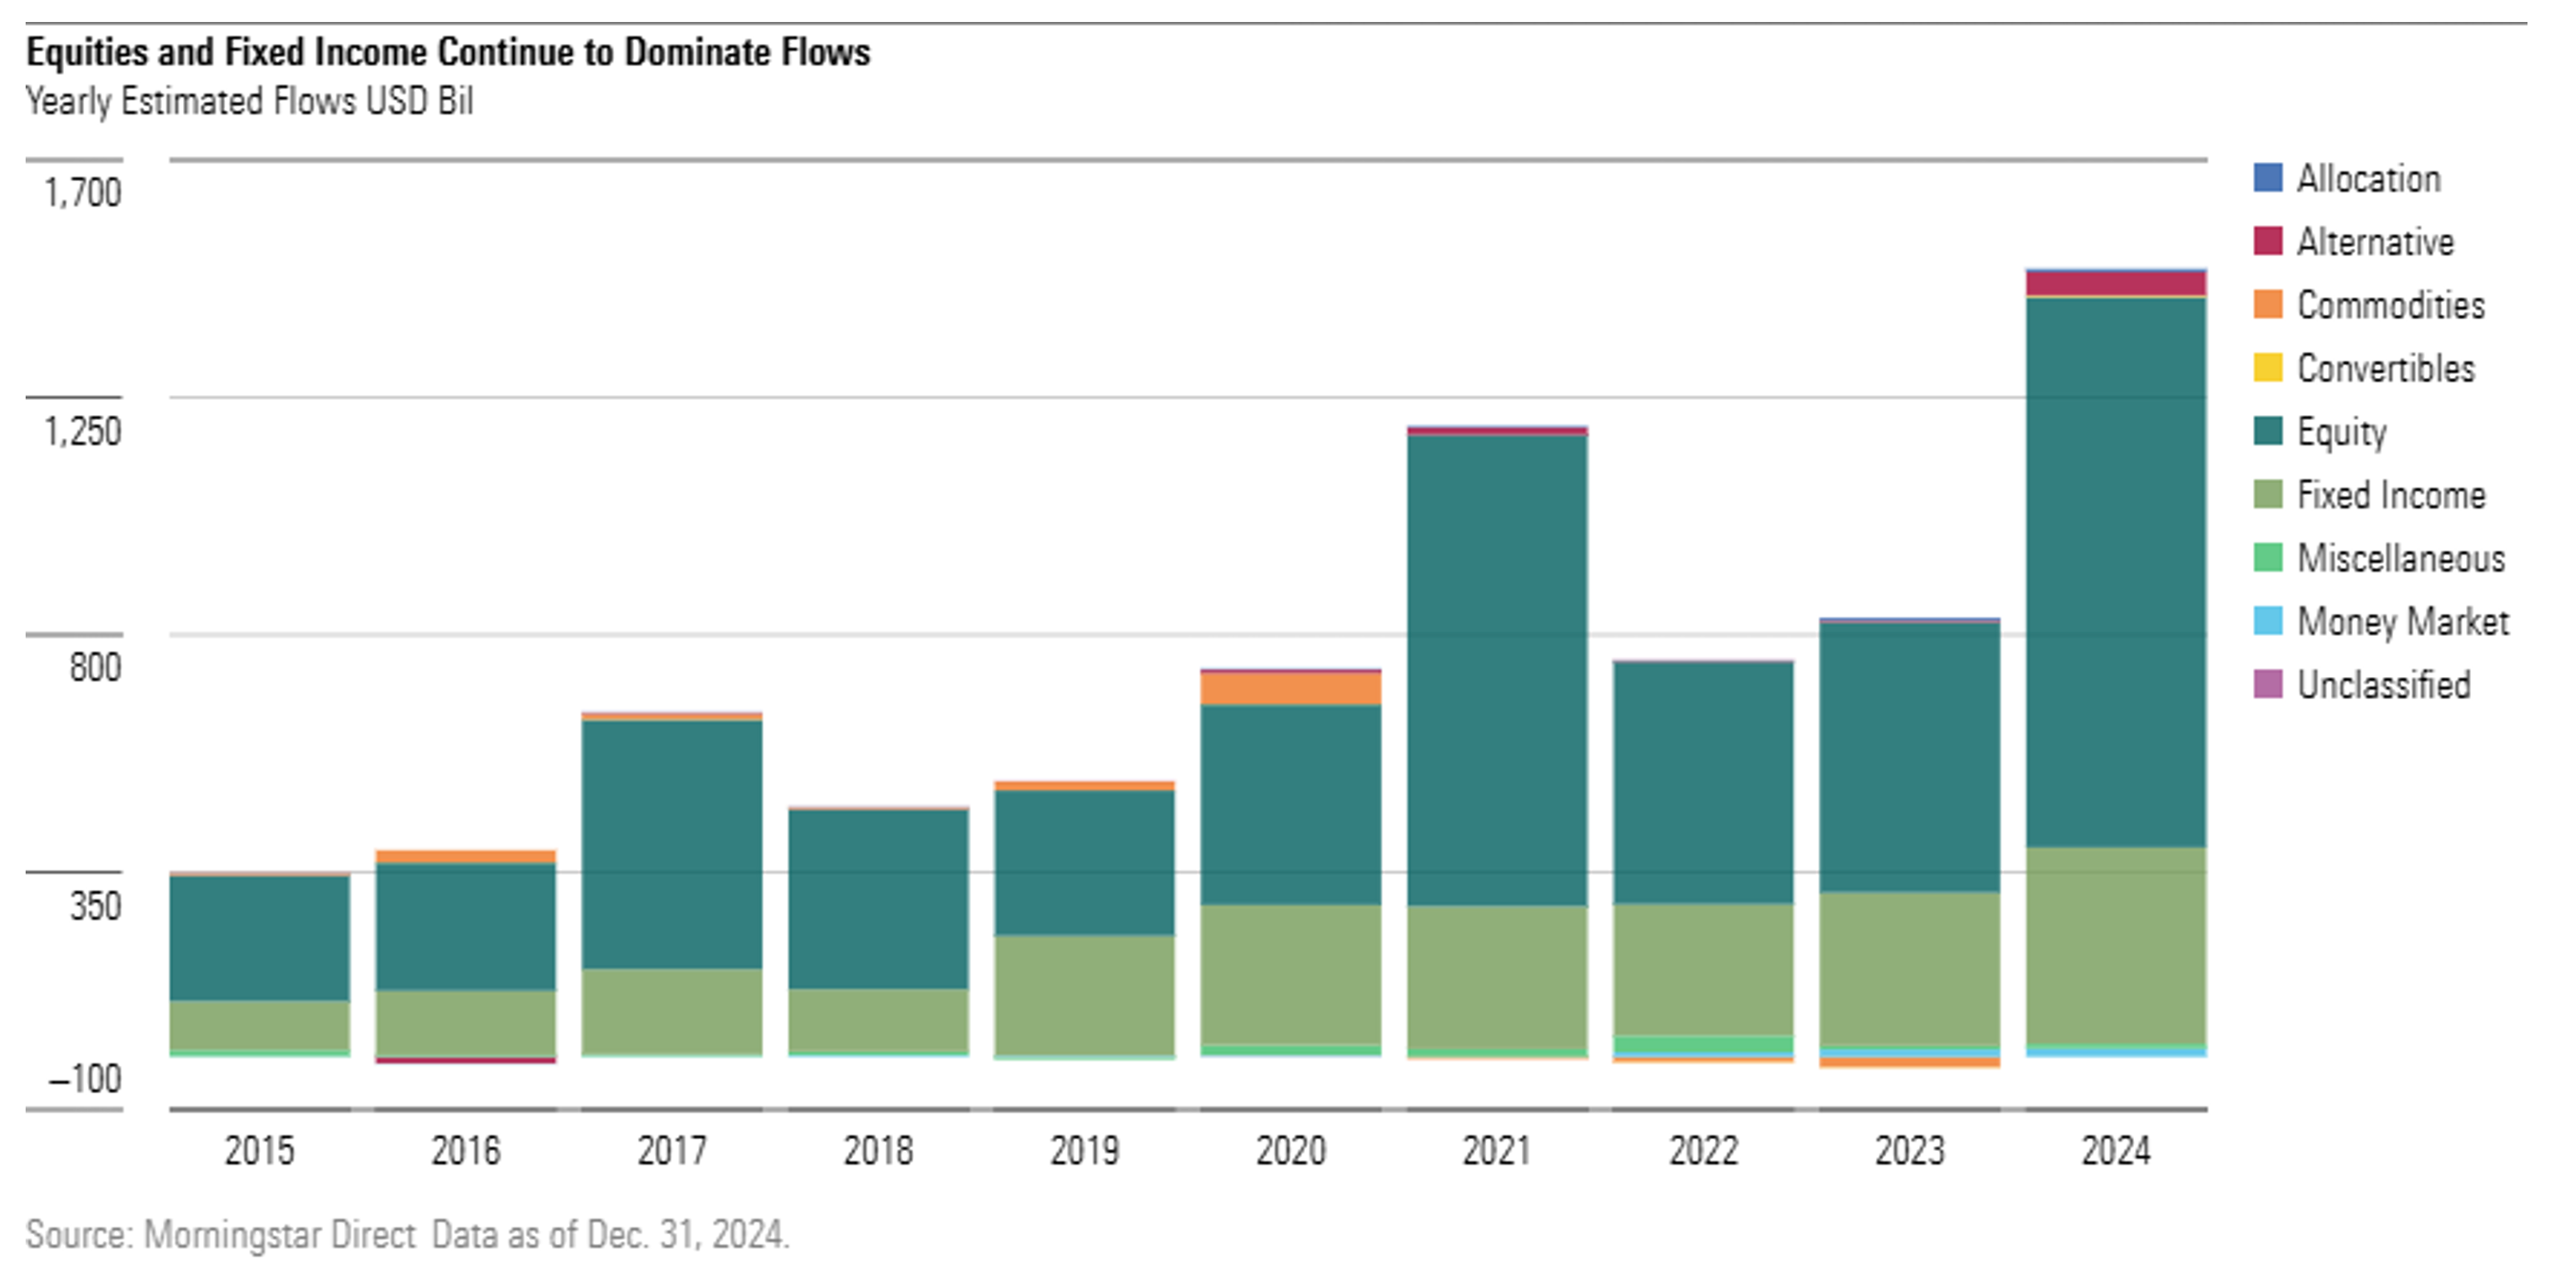Click the Equity teal legend swatch
Screen dimensions: 2576x1279
pos(2268,431)
